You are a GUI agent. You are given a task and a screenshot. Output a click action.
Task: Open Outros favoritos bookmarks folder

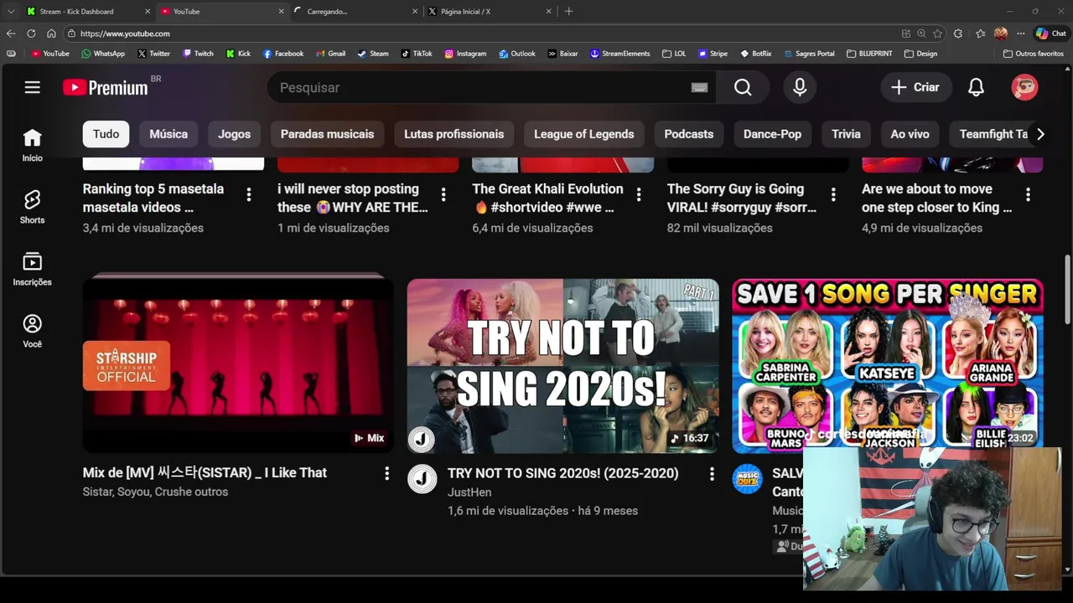pyautogui.click(x=1033, y=54)
